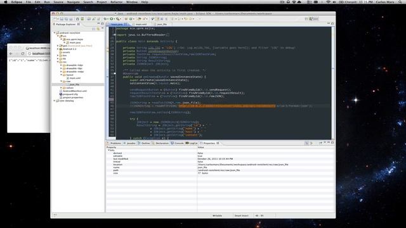
Task: Click the Save icon in Eclipse toolbar
Action: click(x=62, y=19)
